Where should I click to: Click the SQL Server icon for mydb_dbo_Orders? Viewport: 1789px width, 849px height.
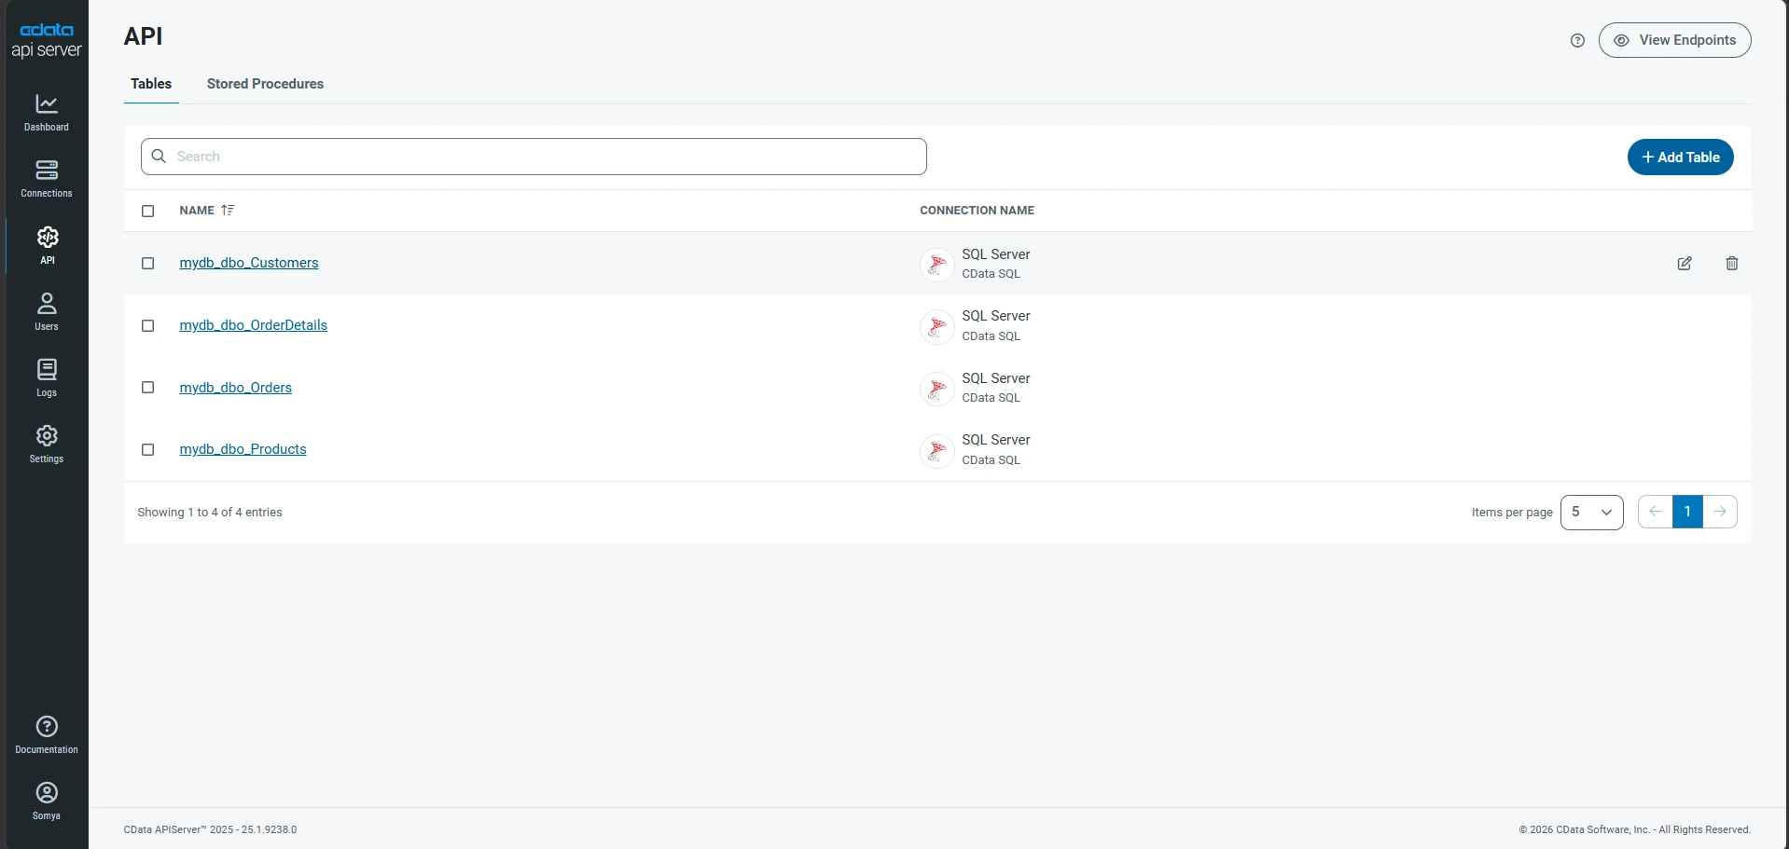click(937, 389)
